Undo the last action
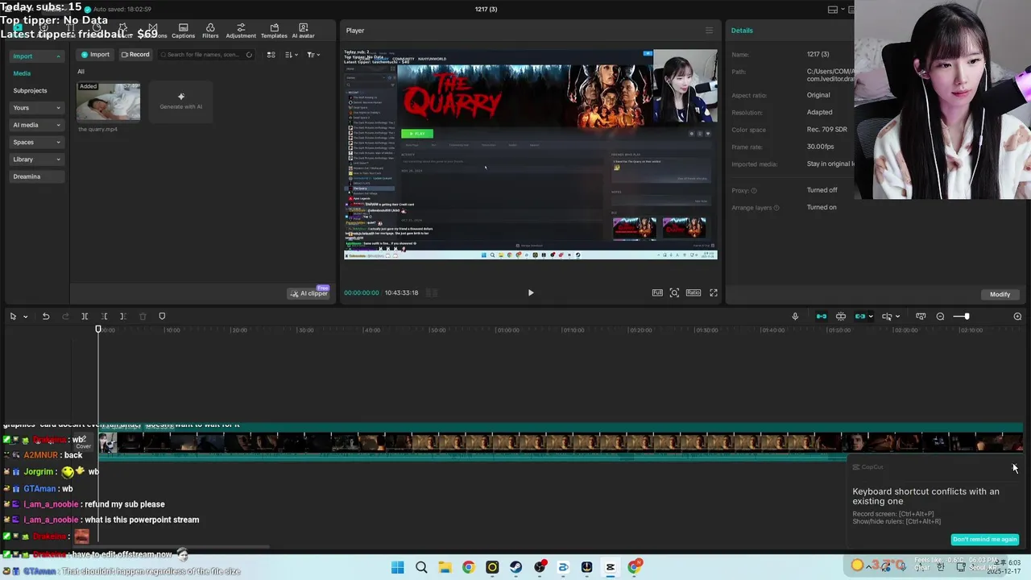 coord(46,317)
